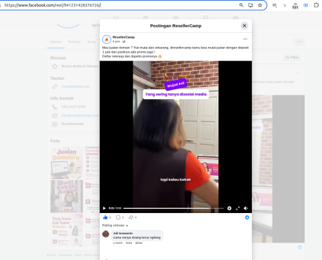Screen dimensions: 322x260
Task: Expand the Paling relevan comment sorting
Action: click(115, 225)
